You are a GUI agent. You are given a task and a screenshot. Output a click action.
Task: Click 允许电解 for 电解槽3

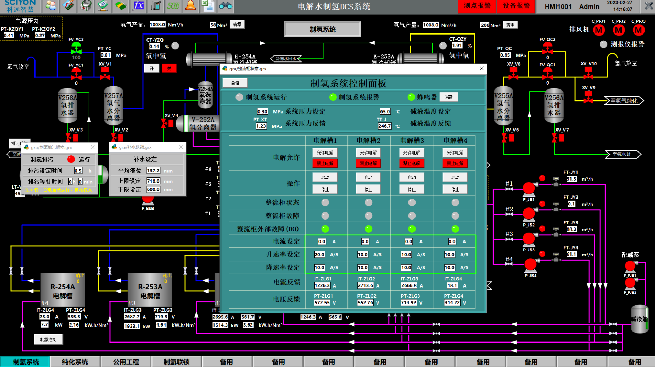411,152
